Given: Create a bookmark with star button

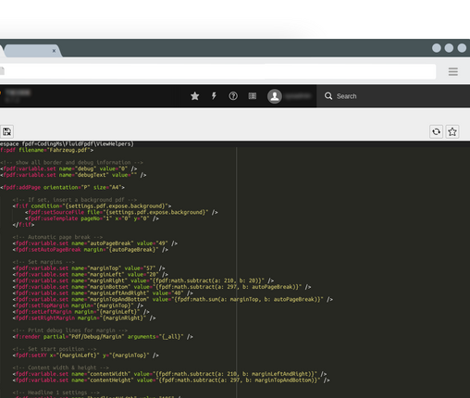Looking at the screenshot, I should pyautogui.click(x=452, y=131).
